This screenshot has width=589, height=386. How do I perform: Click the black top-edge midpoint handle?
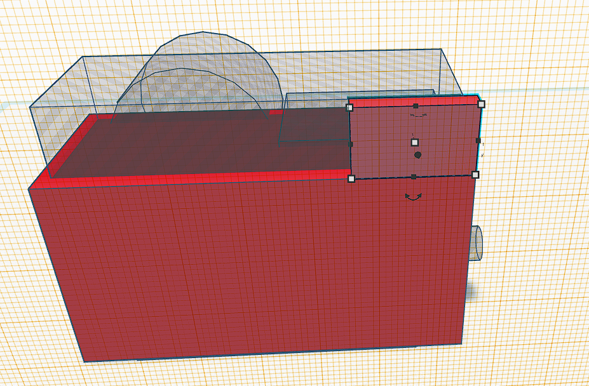point(416,106)
